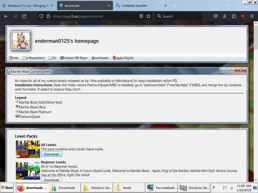The width and height of the screenshot is (258, 193).
Task: Open the Personalization taskbar item
Action: [161, 187]
